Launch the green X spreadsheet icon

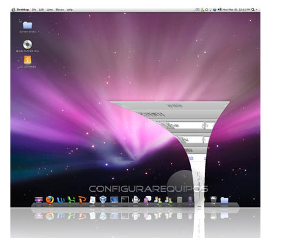71,200
